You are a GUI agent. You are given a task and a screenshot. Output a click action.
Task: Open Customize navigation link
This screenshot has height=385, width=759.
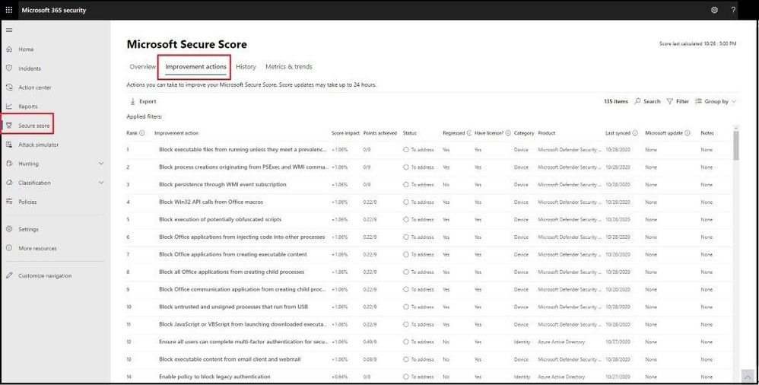point(45,275)
